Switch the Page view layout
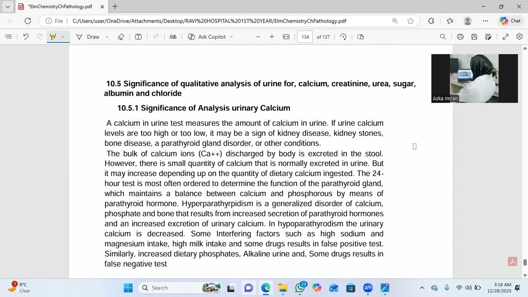This screenshot has height=297, width=528. (x=361, y=37)
